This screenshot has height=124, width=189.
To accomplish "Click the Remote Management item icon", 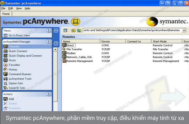I will pyautogui.click(x=64, y=61).
